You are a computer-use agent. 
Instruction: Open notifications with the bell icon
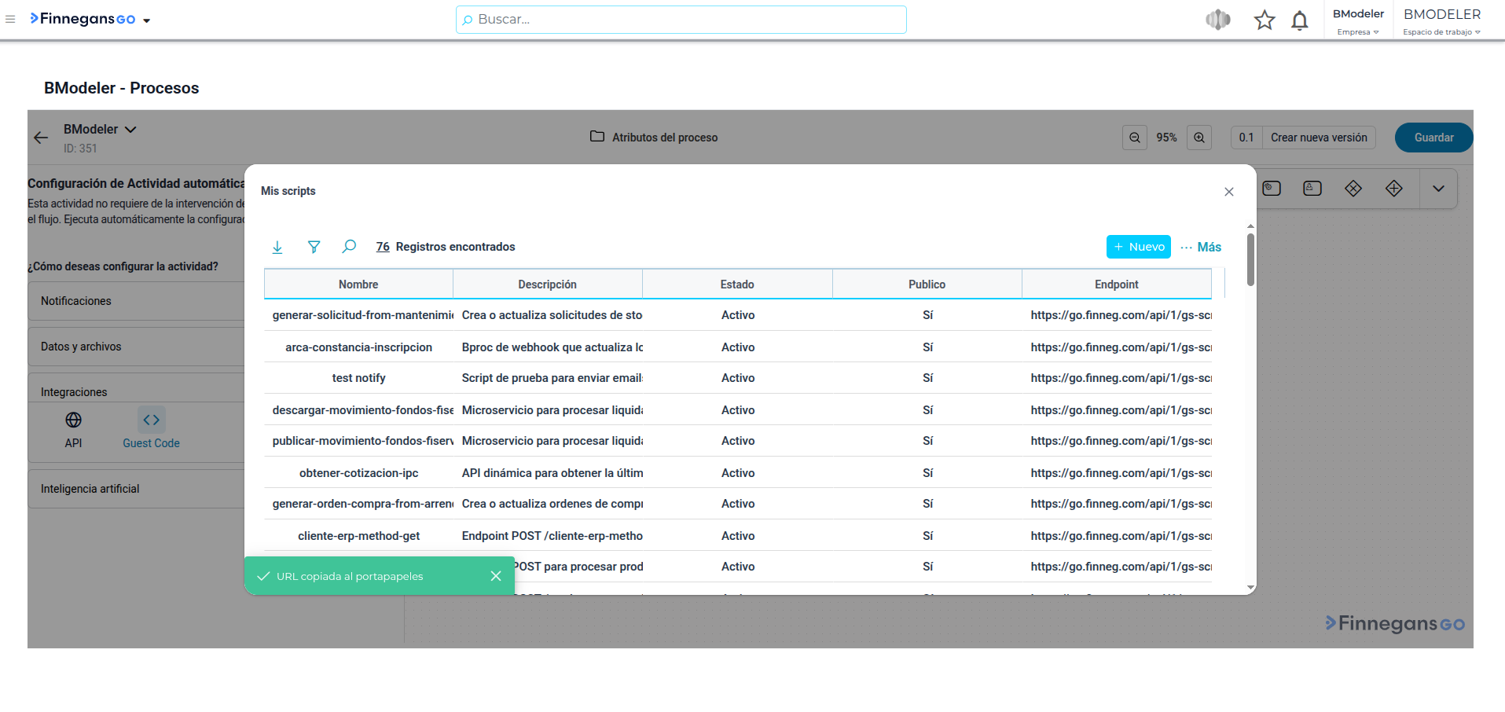(1300, 20)
